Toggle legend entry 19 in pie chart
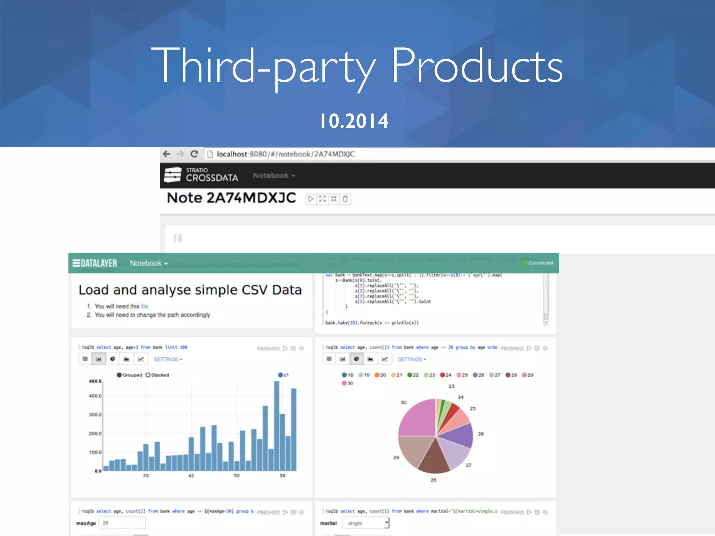 pyautogui.click(x=364, y=375)
